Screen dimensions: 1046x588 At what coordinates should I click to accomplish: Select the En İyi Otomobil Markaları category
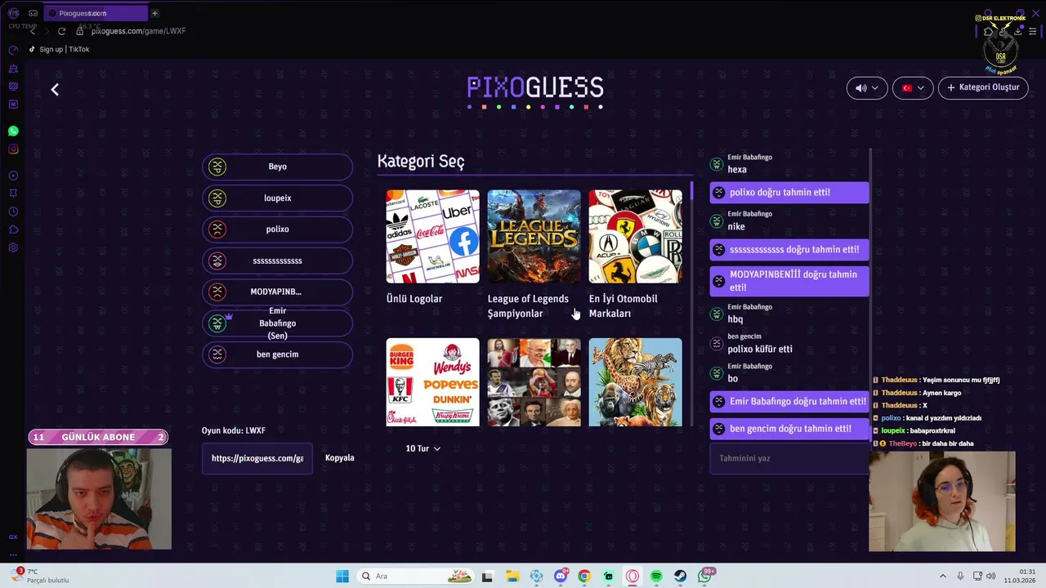(x=635, y=255)
